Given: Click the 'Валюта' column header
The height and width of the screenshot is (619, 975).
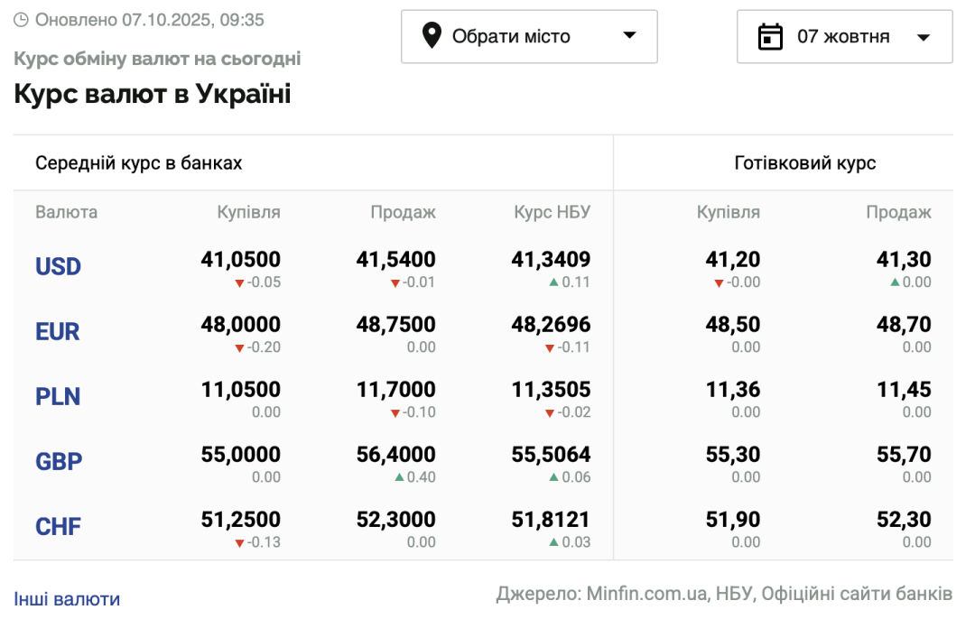Looking at the screenshot, I should [67, 213].
